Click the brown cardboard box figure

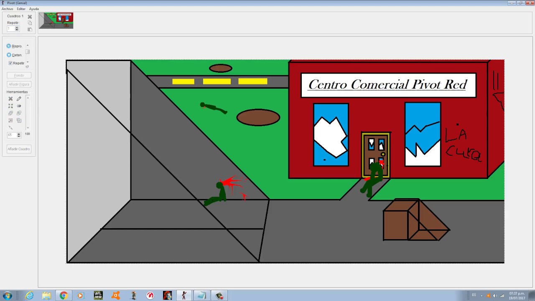click(416, 220)
